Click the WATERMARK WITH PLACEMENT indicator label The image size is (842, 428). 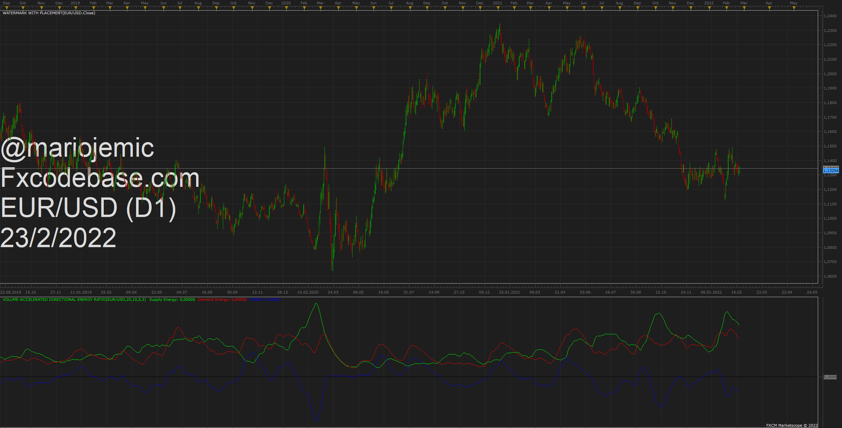point(49,13)
